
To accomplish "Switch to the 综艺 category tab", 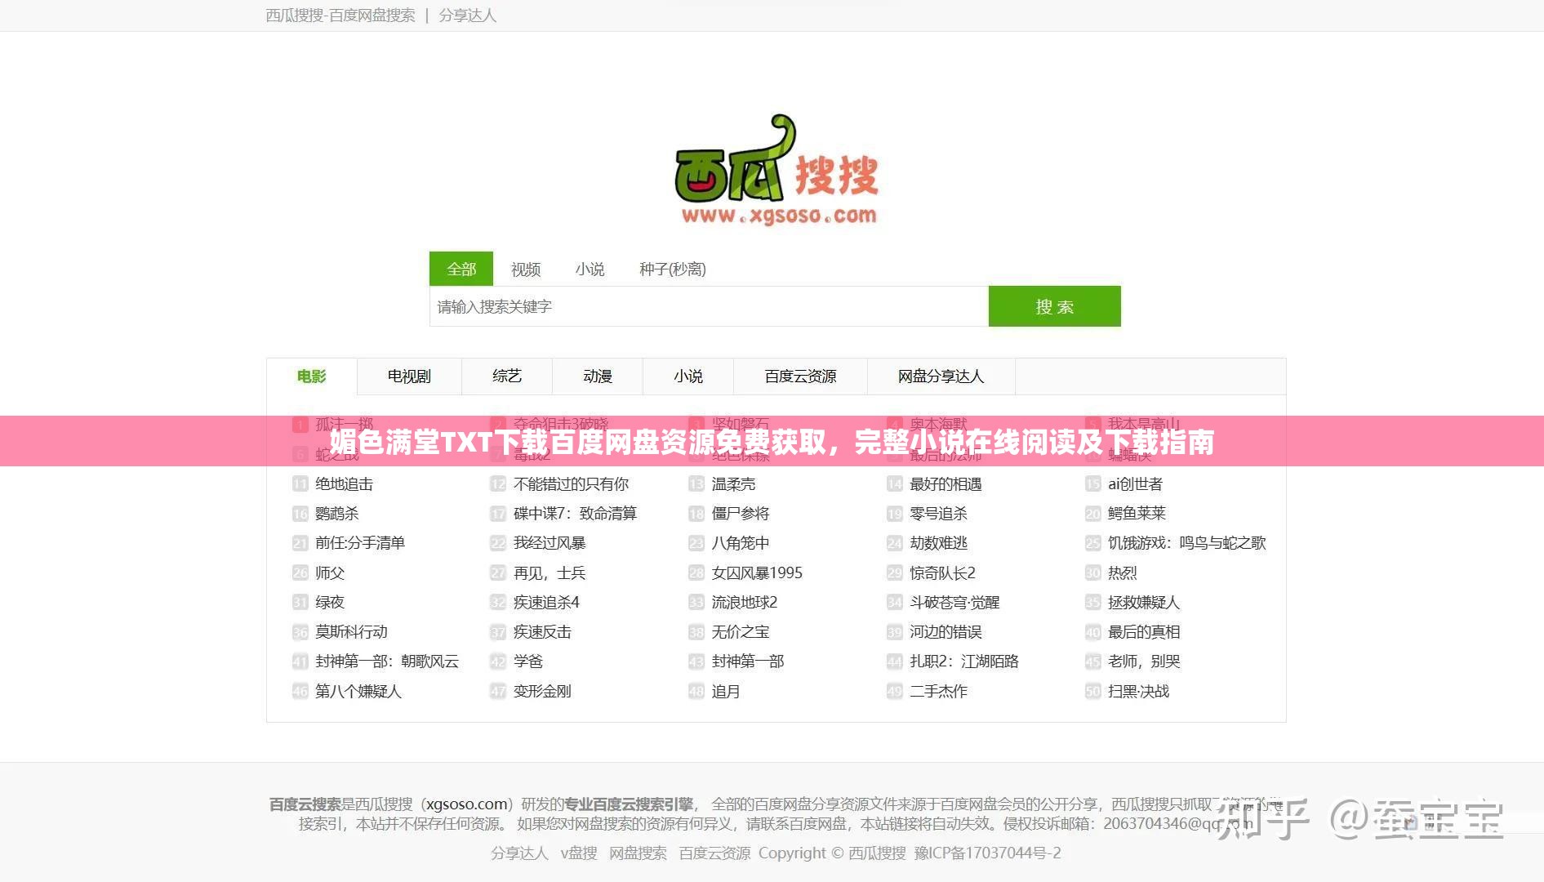I will point(507,376).
